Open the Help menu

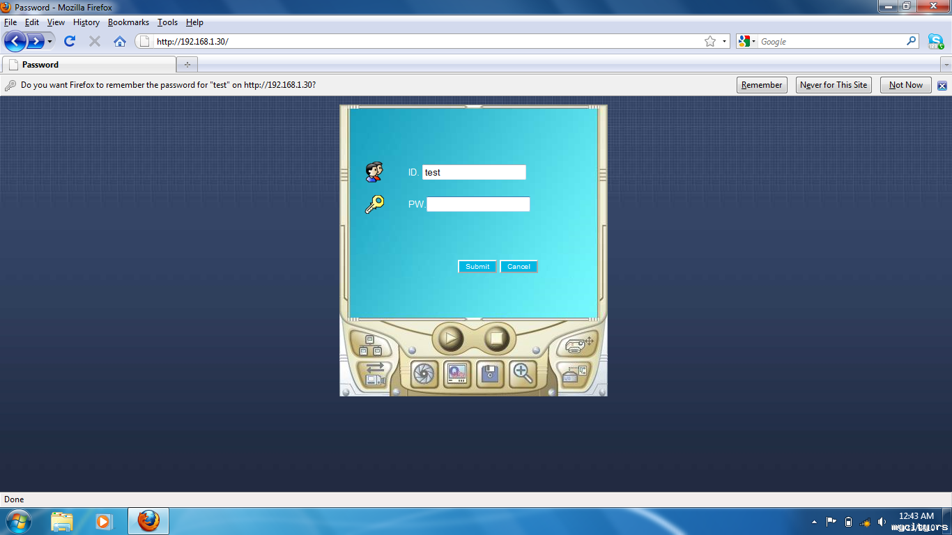194,22
